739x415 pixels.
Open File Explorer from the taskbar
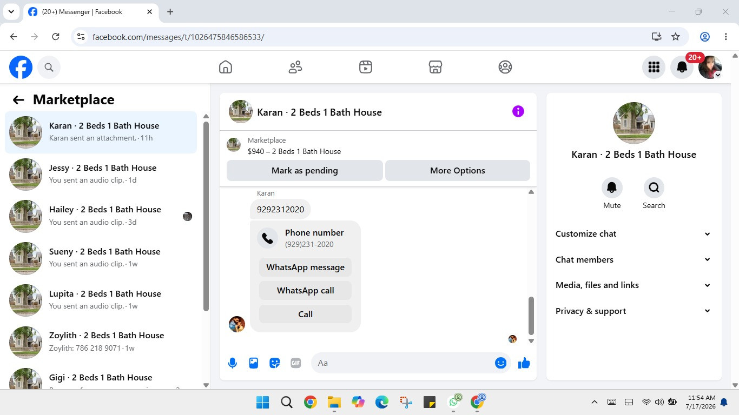(334, 402)
